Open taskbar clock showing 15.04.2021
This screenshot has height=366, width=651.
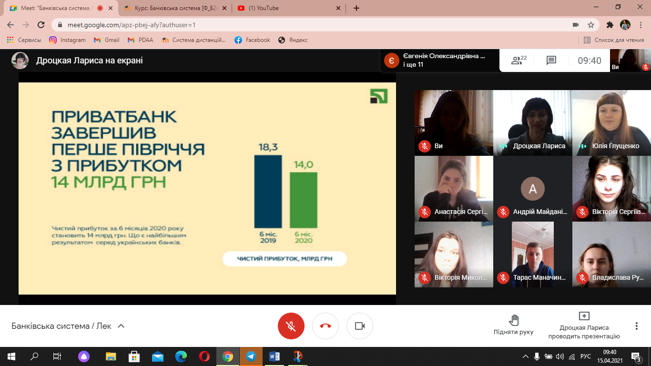[610, 356]
